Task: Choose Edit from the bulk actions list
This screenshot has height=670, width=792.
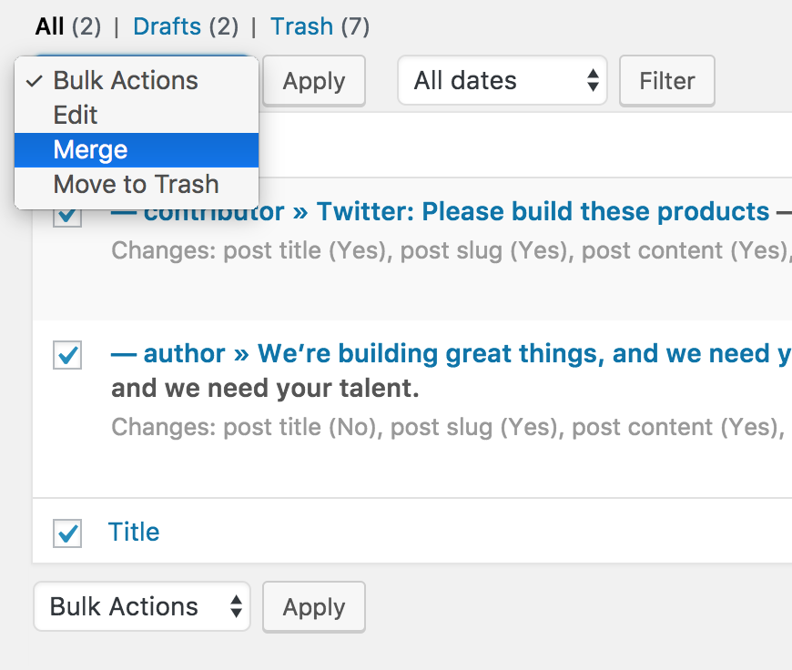Action: [137, 116]
